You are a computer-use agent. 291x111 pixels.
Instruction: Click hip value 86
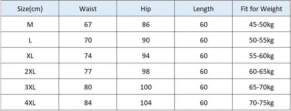pyautogui.click(x=145, y=24)
